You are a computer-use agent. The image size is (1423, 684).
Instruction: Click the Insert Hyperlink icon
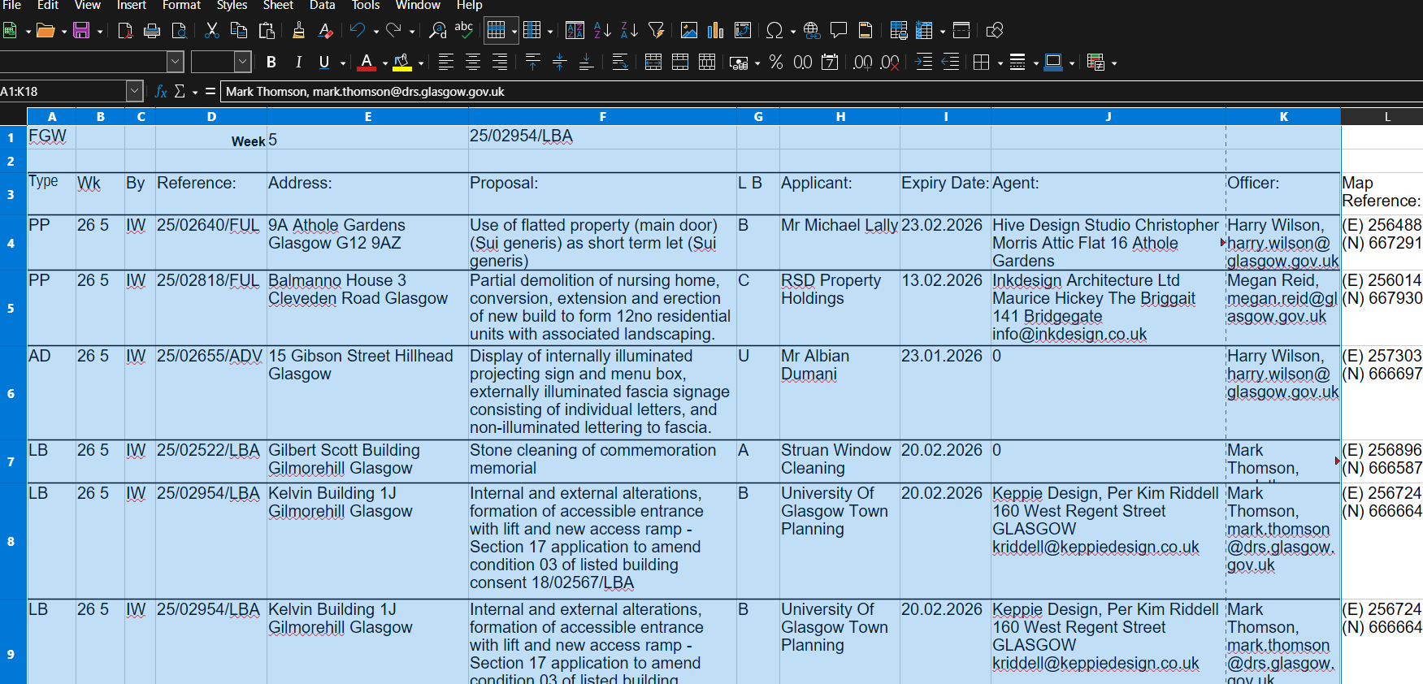pyautogui.click(x=811, y=31)
